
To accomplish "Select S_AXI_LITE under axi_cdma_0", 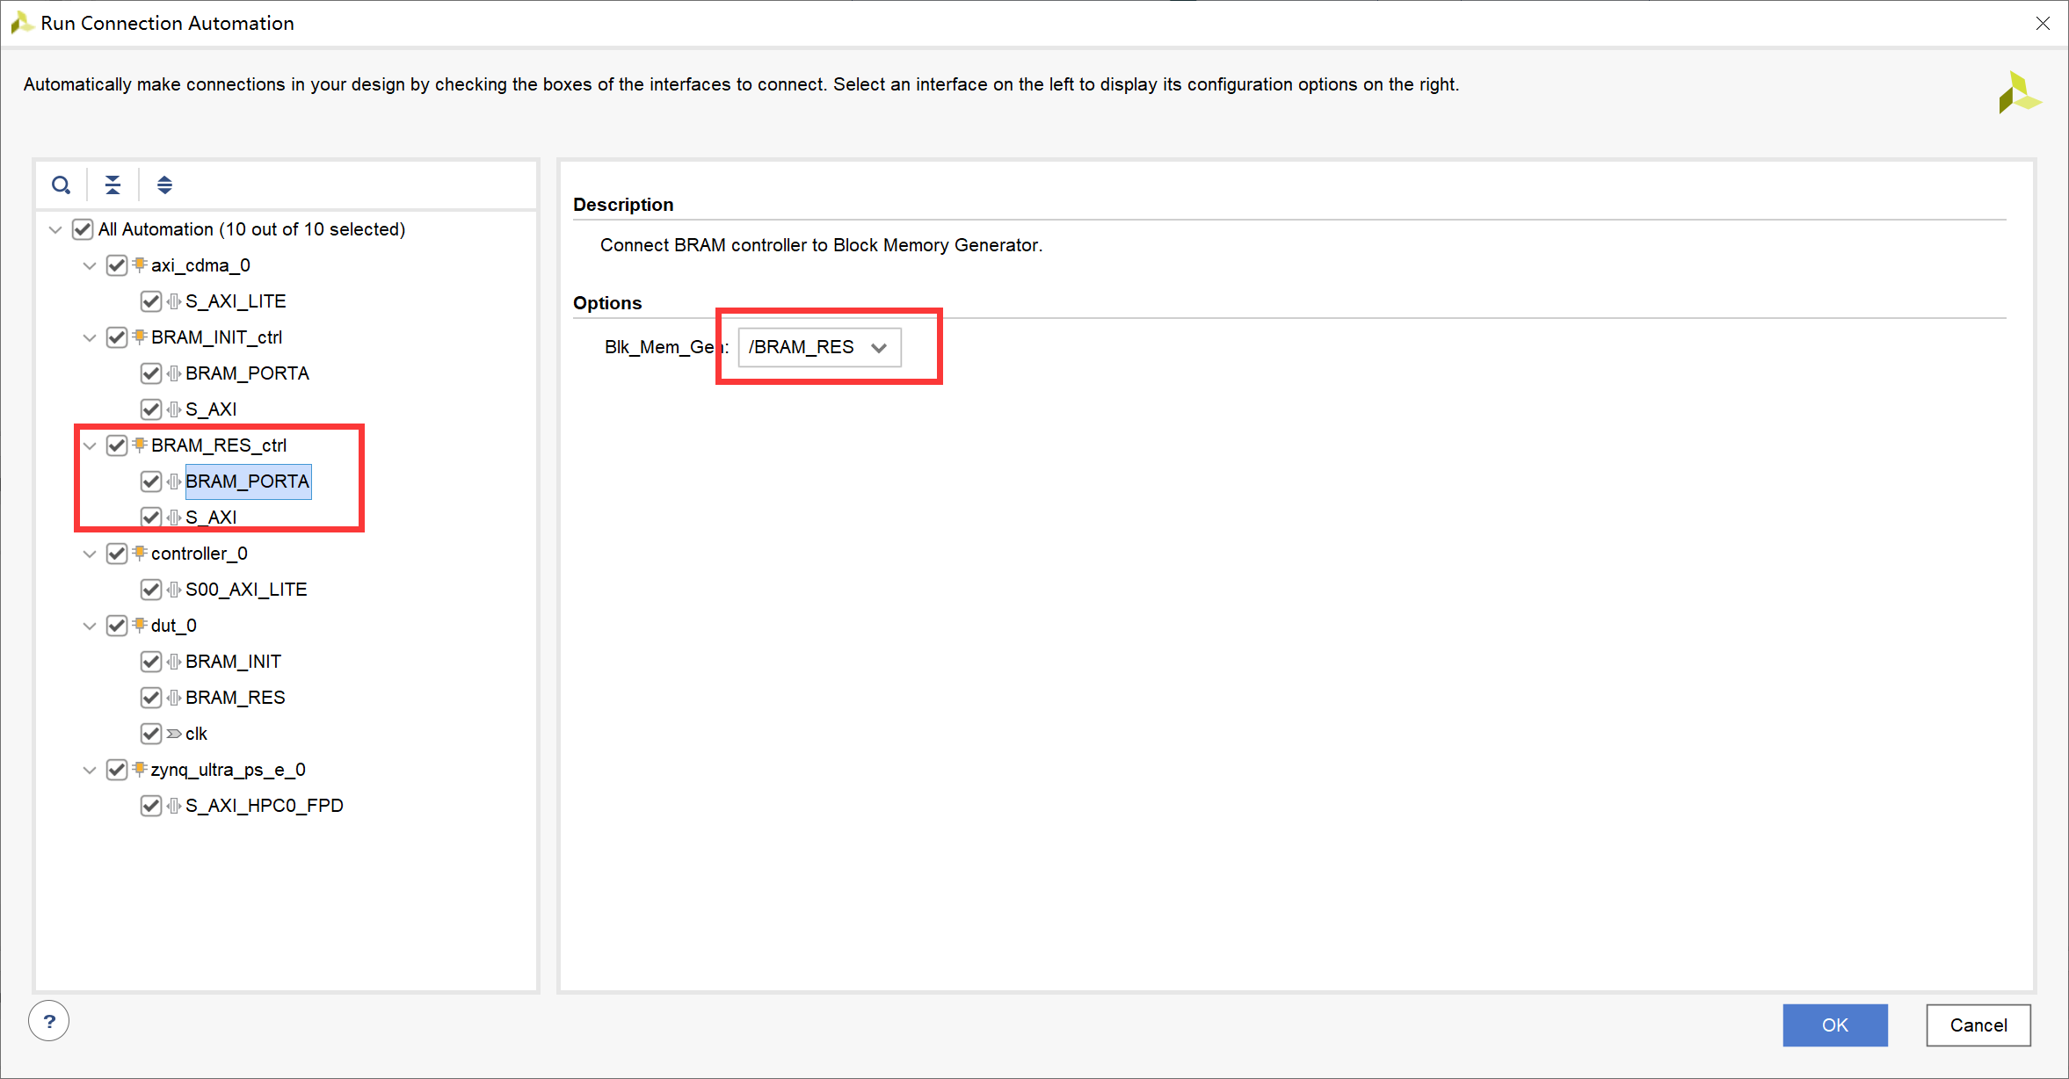I will click(x=236, y=301).
